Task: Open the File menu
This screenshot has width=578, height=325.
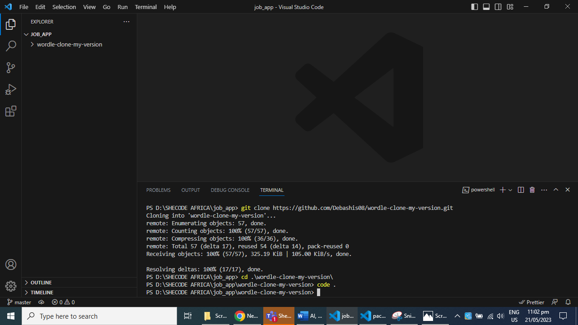Action: (24, 7)
